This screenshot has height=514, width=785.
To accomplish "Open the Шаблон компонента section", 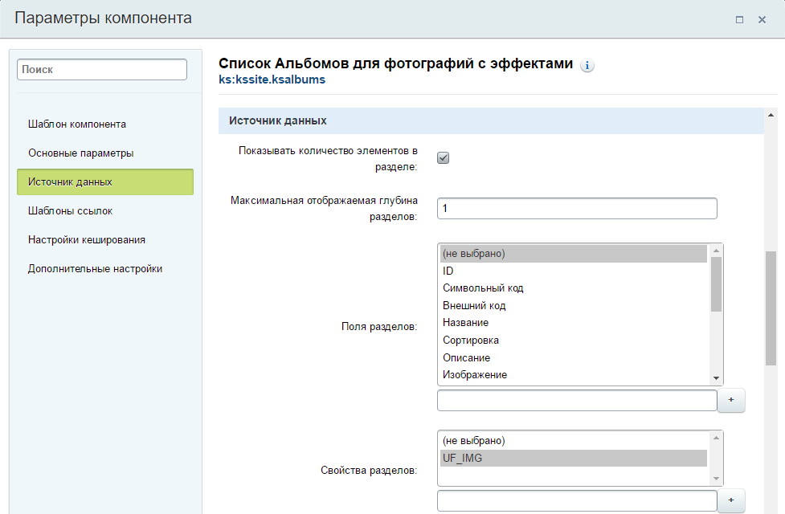I will 77,124.
